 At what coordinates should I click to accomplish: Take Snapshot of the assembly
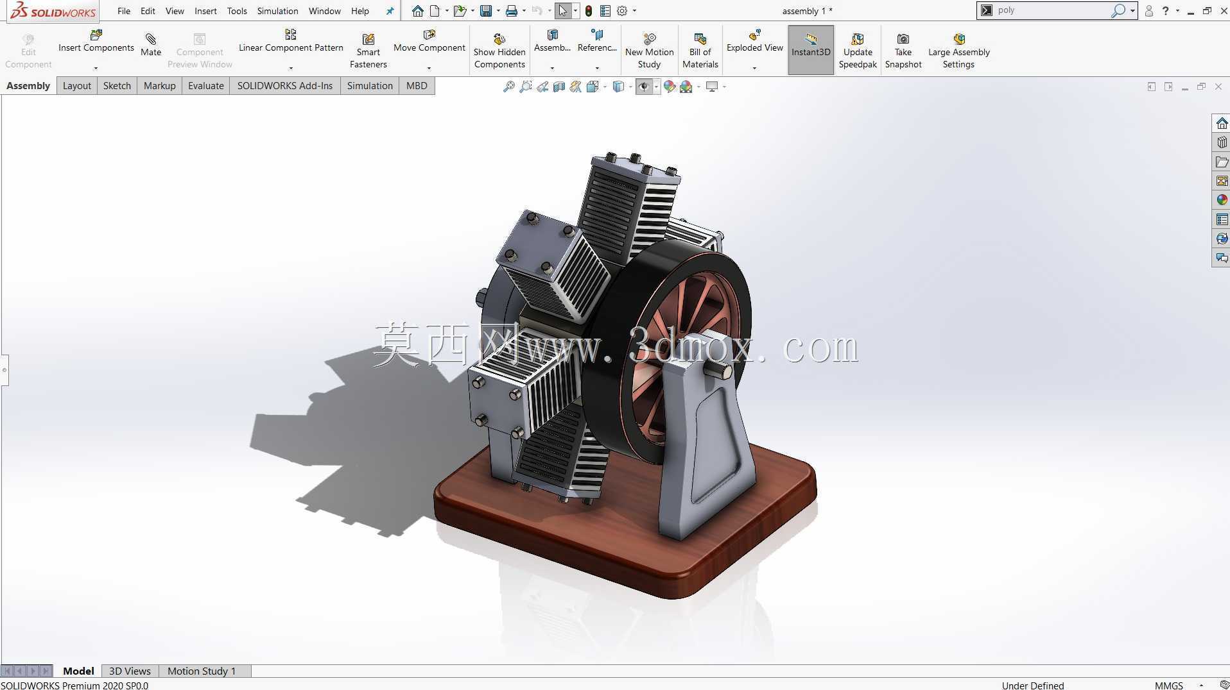coord(903,51)
